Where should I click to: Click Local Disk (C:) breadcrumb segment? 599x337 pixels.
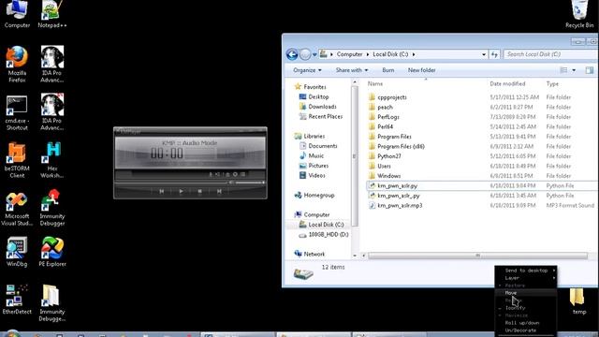390,54
